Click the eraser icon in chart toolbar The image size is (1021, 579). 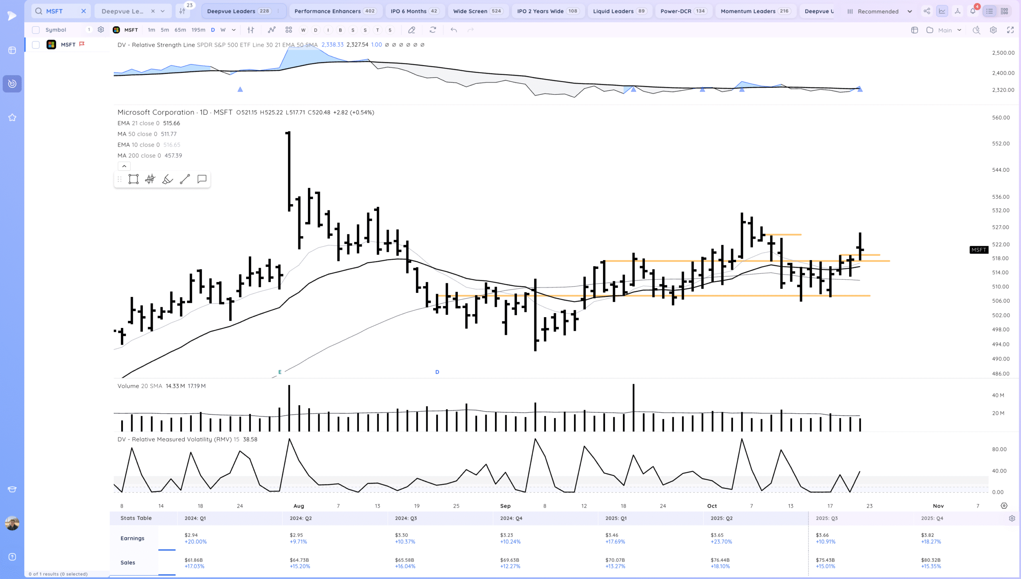click(x=412, y=30)
